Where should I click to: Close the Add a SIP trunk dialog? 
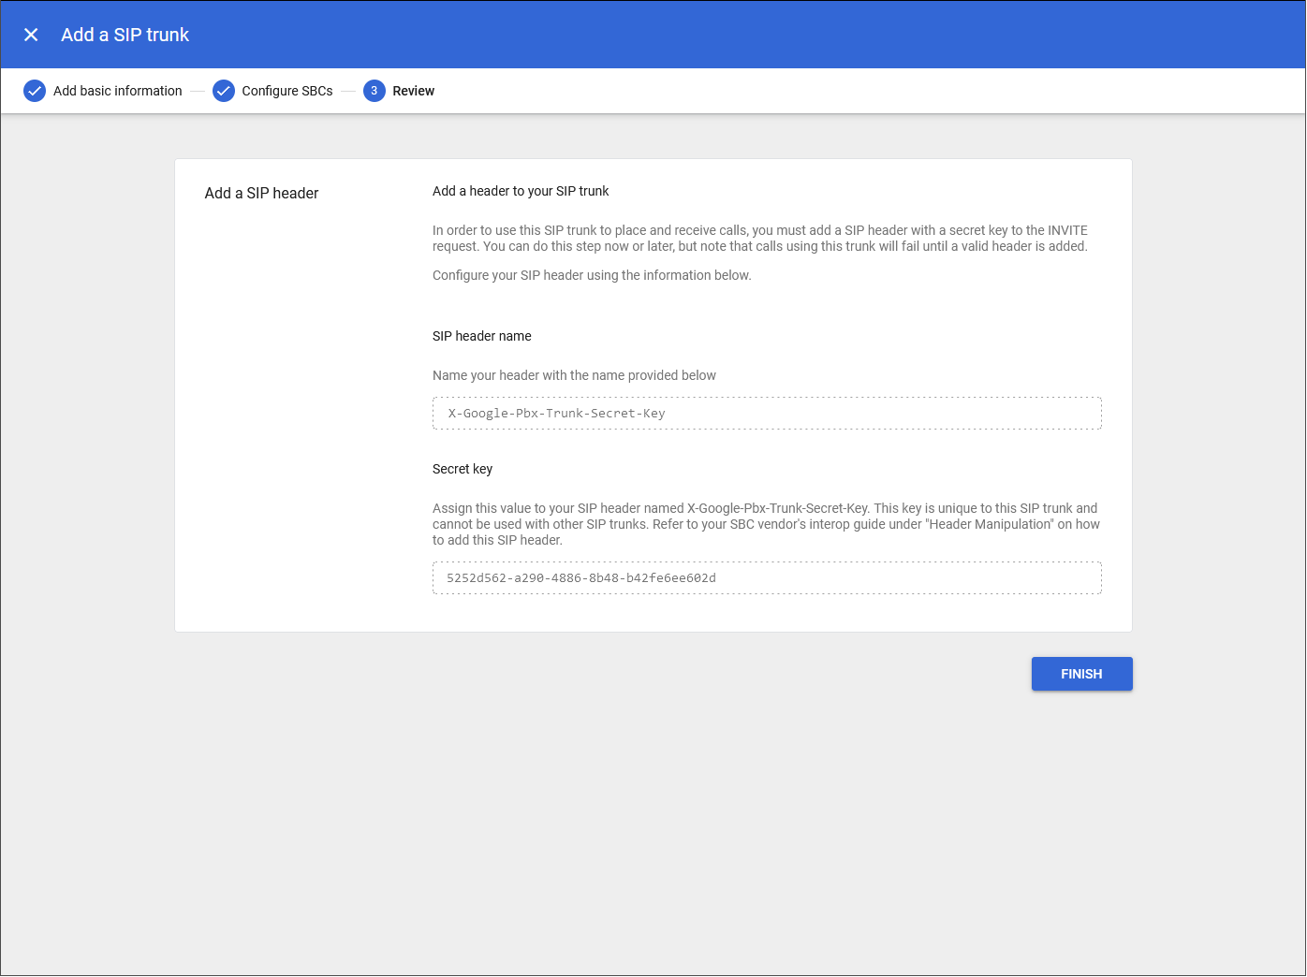click(x=31, y=35)
